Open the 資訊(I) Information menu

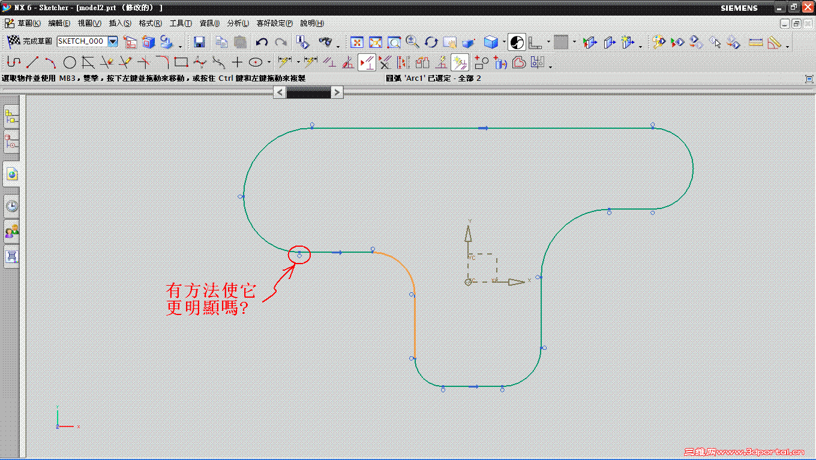(x=209, y=23)
